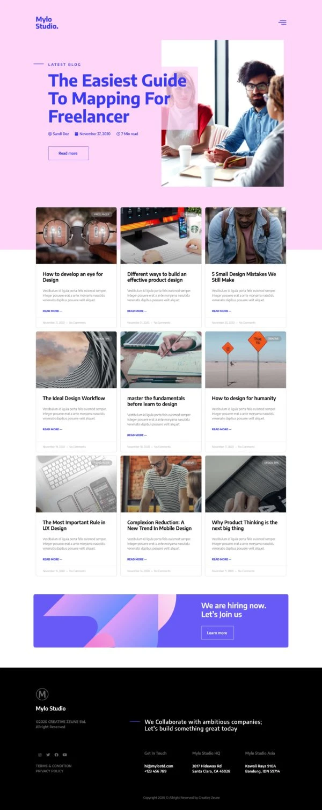Open the Privacy Policy link
The image size is (322, 810).
[49, 771]
